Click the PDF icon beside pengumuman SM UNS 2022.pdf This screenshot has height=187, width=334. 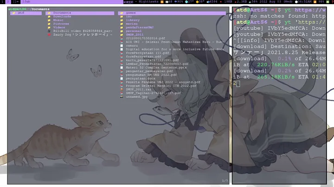(x=122, y=75)
